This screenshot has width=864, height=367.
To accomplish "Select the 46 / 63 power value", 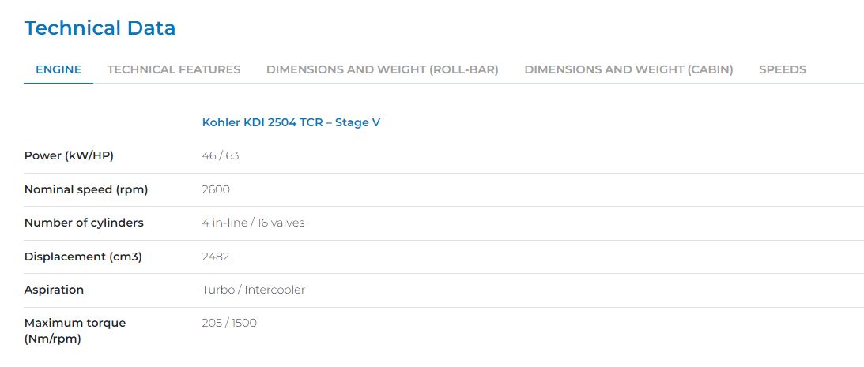I will (x=221, y=155).
